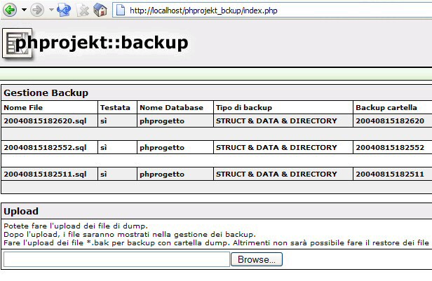Click the phprojekt::backup logo

(x=95, y=43)
